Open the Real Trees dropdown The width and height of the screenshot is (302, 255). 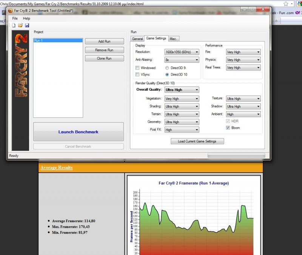(243, 68)
